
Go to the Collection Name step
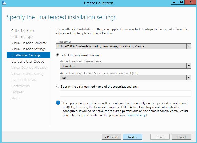tap(23, 31)
